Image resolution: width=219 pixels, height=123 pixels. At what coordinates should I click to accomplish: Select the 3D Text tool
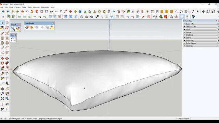(x=7, y=83)
